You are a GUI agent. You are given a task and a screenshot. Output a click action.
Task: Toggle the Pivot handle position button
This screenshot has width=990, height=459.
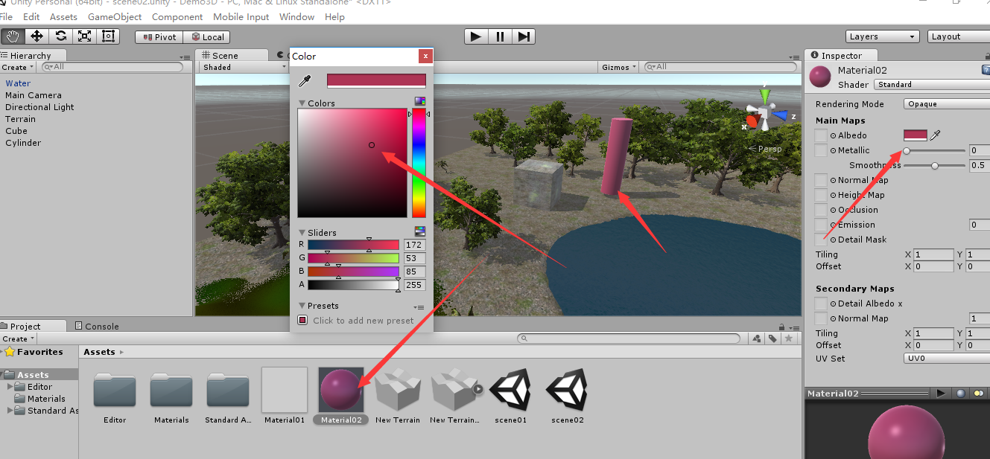(159, 36)
